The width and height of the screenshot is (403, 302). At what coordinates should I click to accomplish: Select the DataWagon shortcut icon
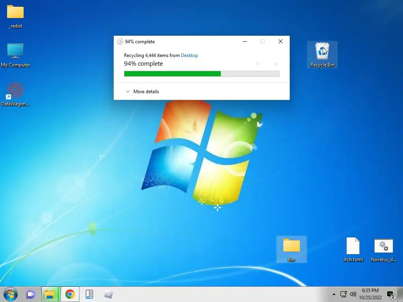15,94
